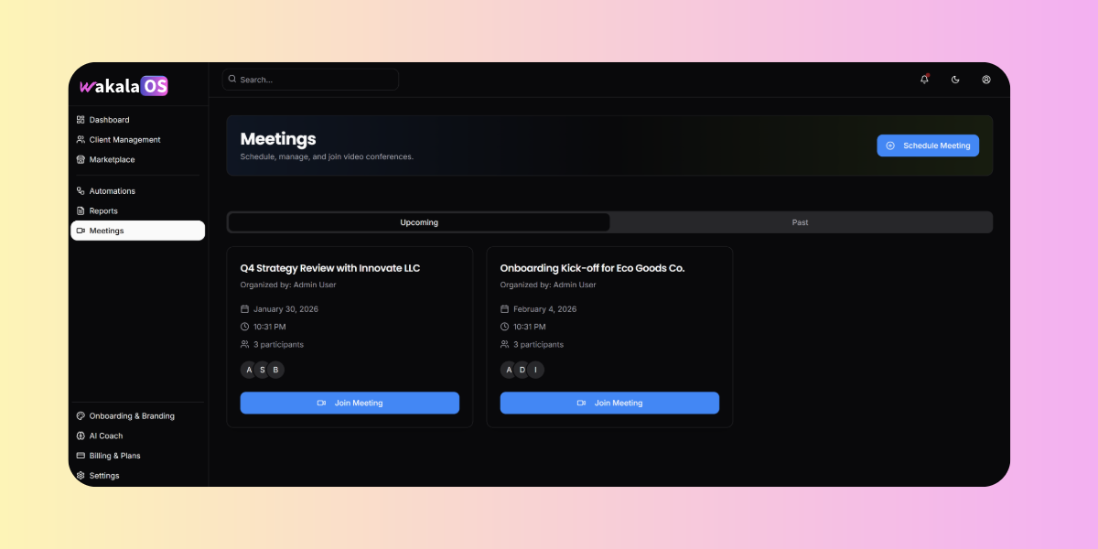Join the Onboarding Kick-off meeting
Screen dimensions: 1098x549
(609, 403)
